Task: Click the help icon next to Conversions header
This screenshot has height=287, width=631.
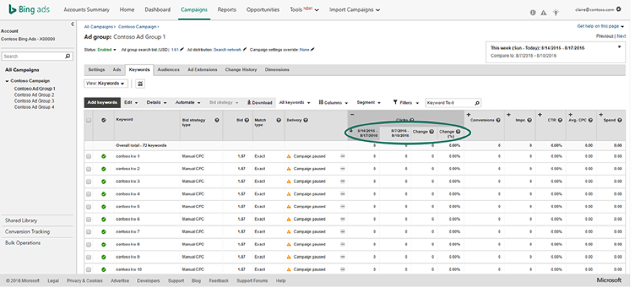Action: tap(498, 120)
